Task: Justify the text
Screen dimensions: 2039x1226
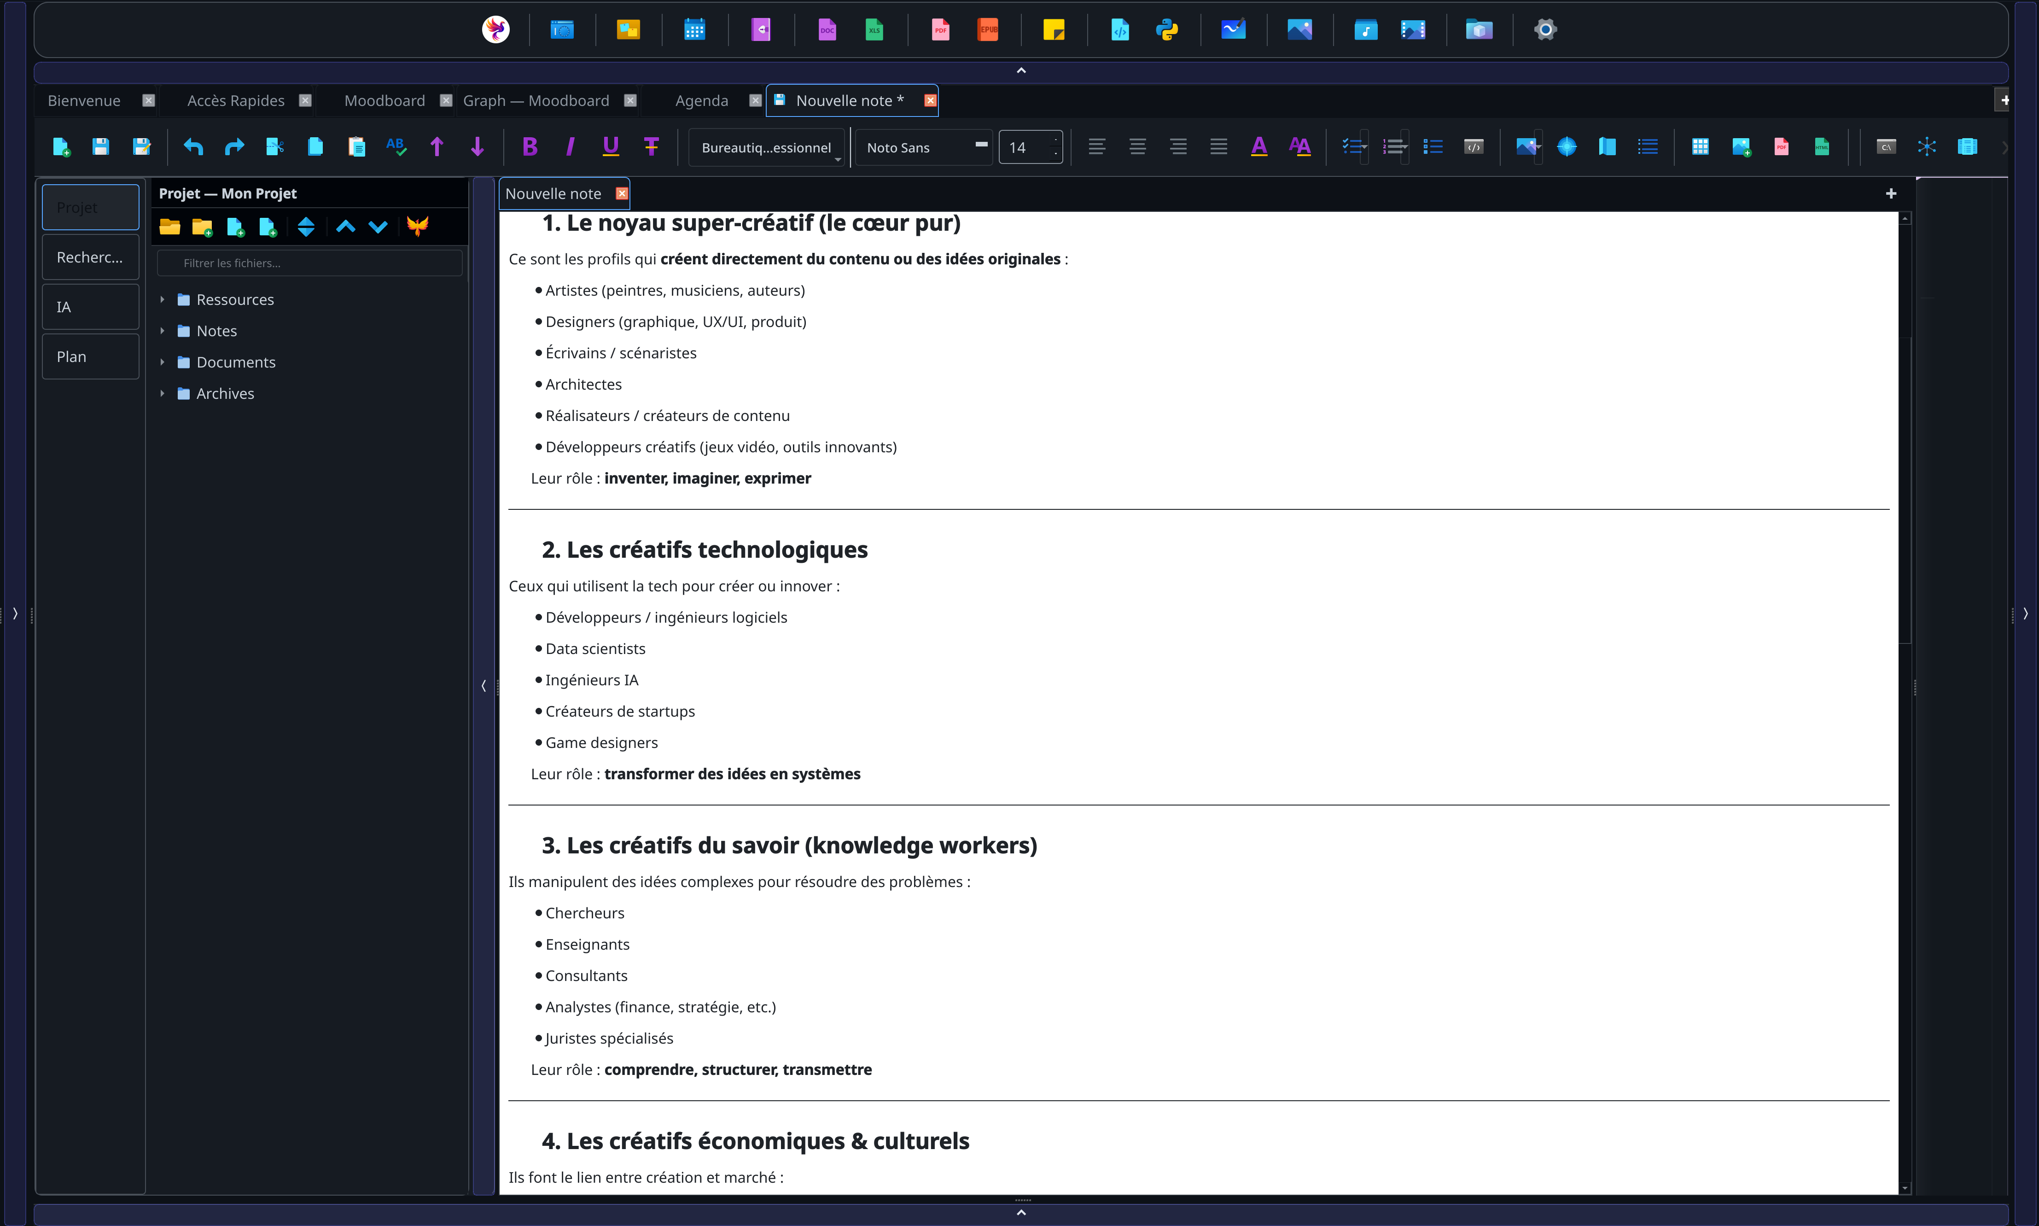Action: 1219,147
